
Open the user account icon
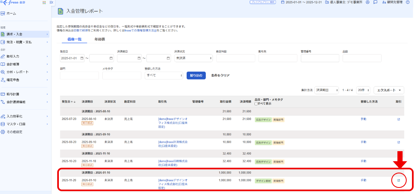click(x=368, y=2)
